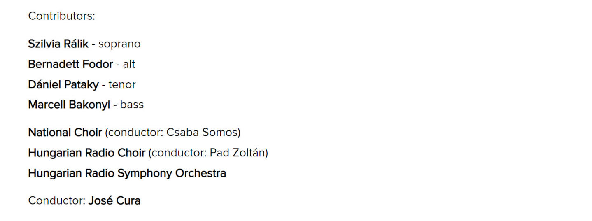Click the word bass after Bakonyi
This screenshot has width=592, height=221.
(132, 105)
